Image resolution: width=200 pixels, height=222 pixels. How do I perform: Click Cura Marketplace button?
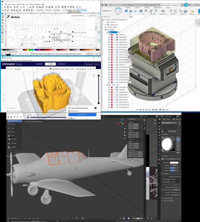point(88,64)
